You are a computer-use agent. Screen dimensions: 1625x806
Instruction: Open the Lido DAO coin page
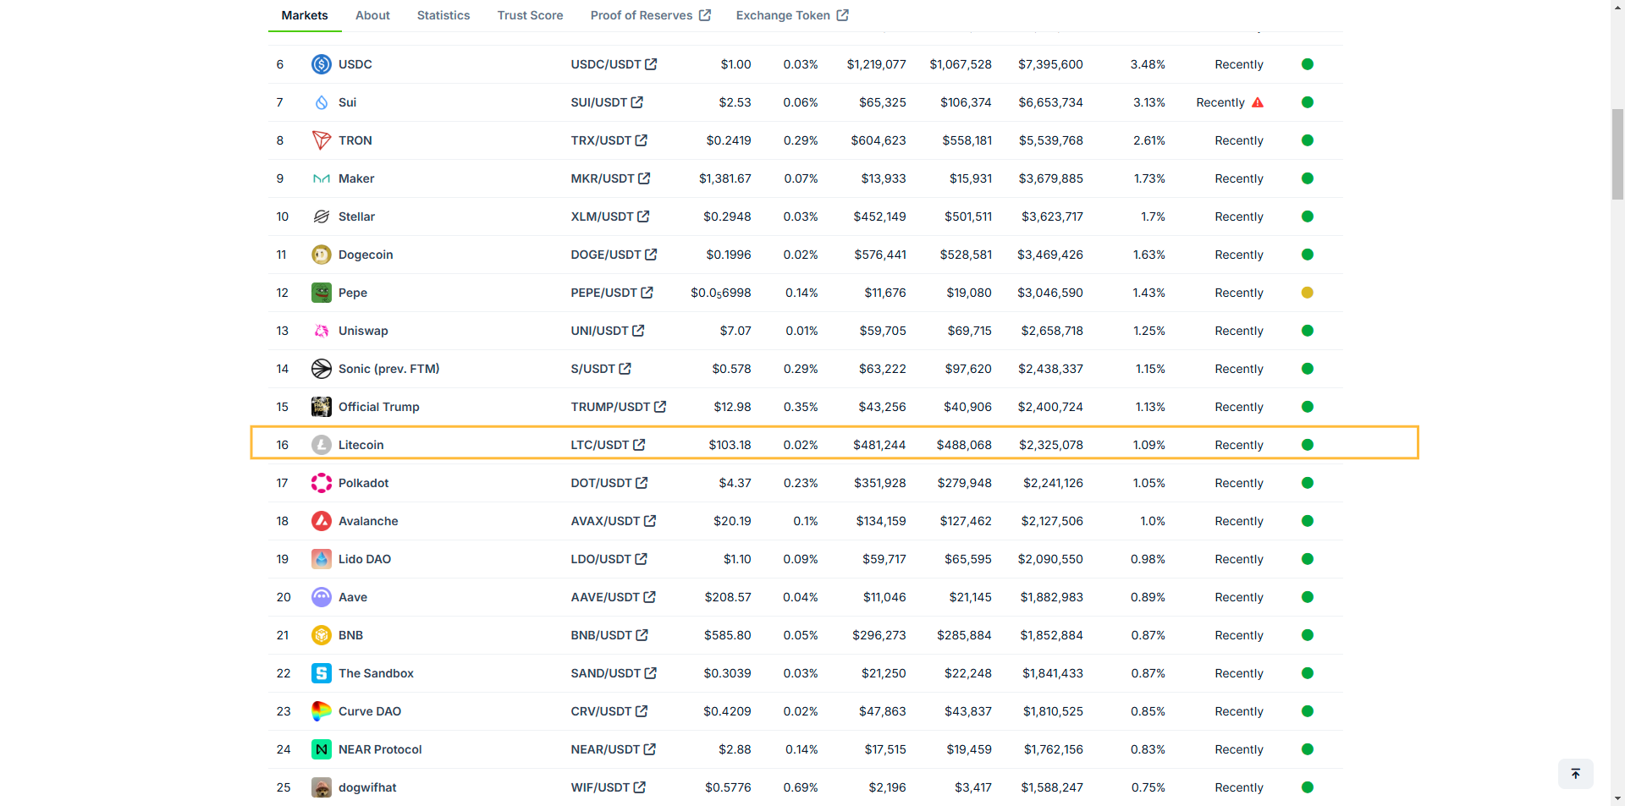[x=365, y=559]
